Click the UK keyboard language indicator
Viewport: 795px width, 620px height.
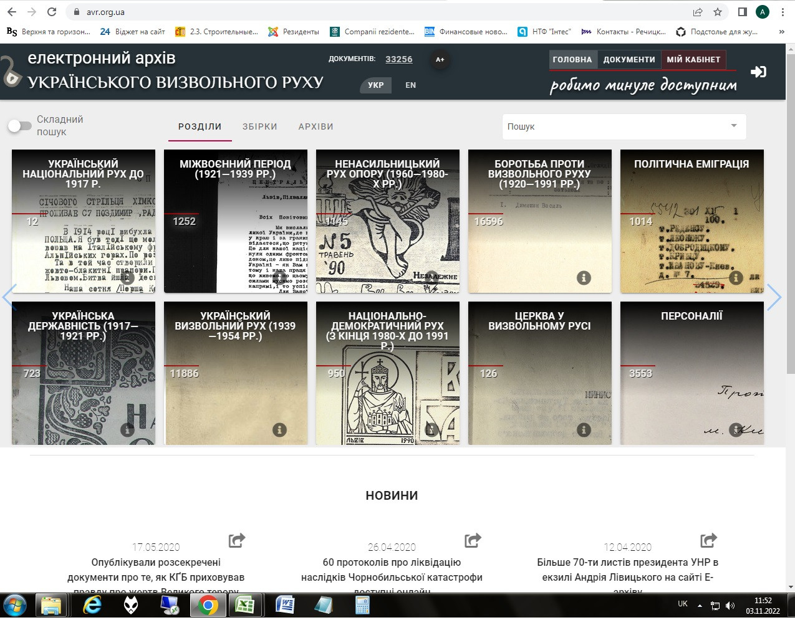(683, 604)
